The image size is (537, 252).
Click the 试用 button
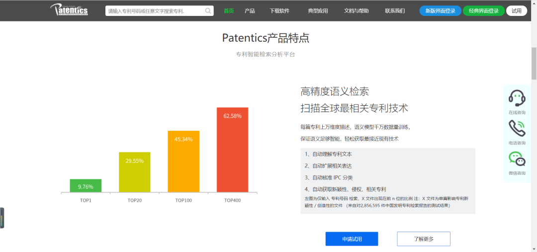click(x=517, y=10)
